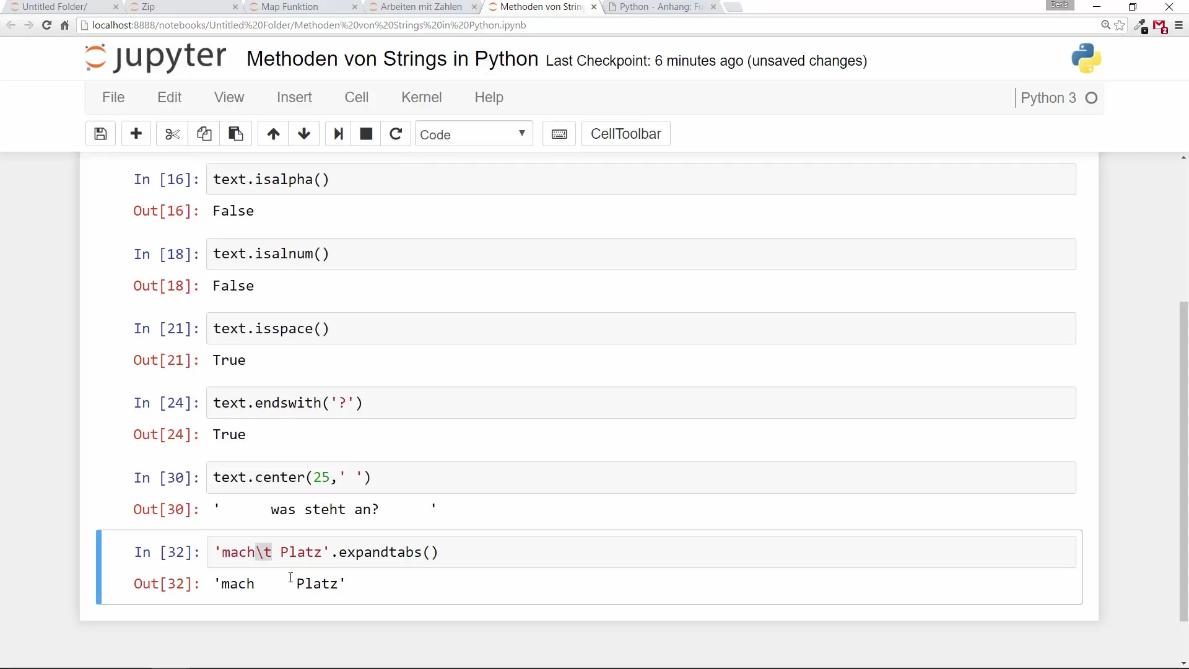Restart the kernel with the circular arrow icon
This screenshot has width=1189, height=669.
pos(396,134)
